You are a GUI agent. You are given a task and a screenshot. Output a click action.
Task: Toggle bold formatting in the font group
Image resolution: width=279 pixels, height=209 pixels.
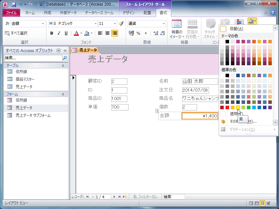[x=52, y=33]
